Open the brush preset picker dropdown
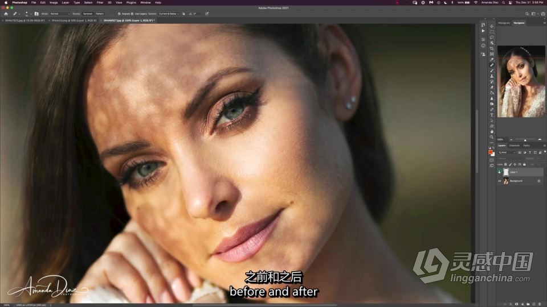Image resolution: width=547 pixels, height=307 pixels. pos(31,14)
